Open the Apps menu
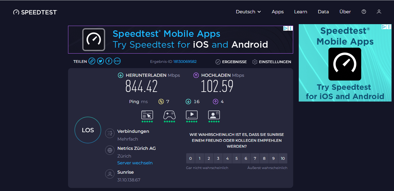Viewport: 394px width, 191px height. [x=278, y=12]
